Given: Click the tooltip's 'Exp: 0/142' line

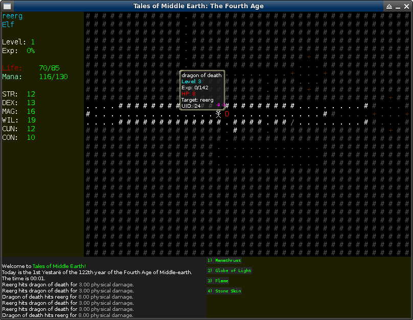Looking at the screenshot, I should [x=195, y=88].
